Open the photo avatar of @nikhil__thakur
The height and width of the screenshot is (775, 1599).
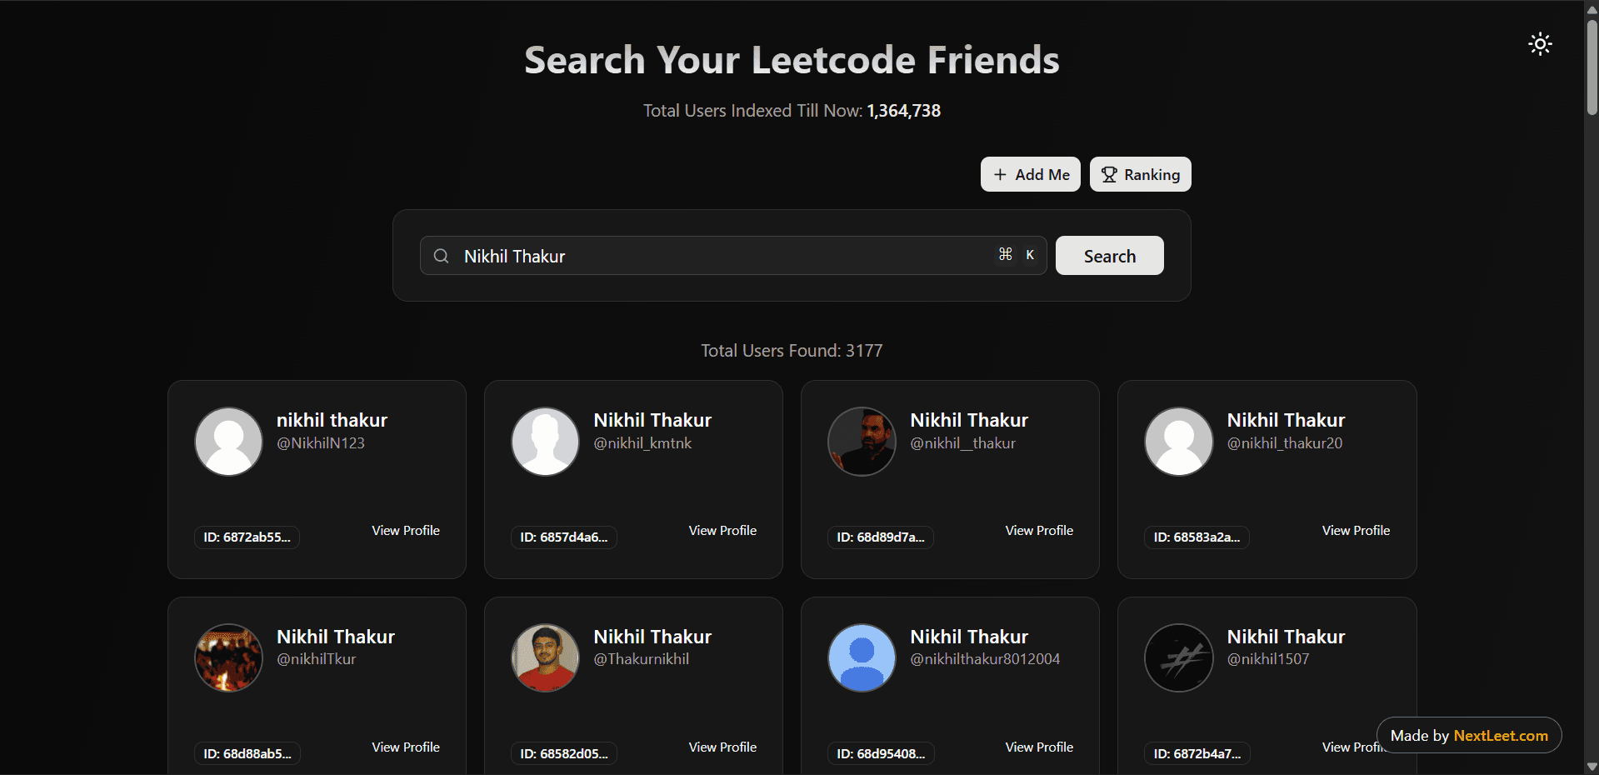point(862,441)
